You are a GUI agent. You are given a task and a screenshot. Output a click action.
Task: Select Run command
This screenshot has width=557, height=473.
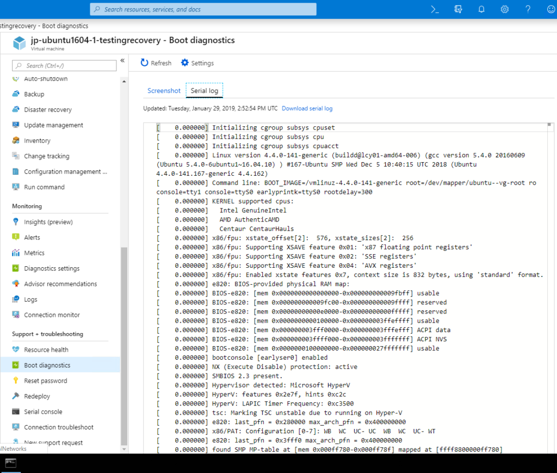coord(44,187)
